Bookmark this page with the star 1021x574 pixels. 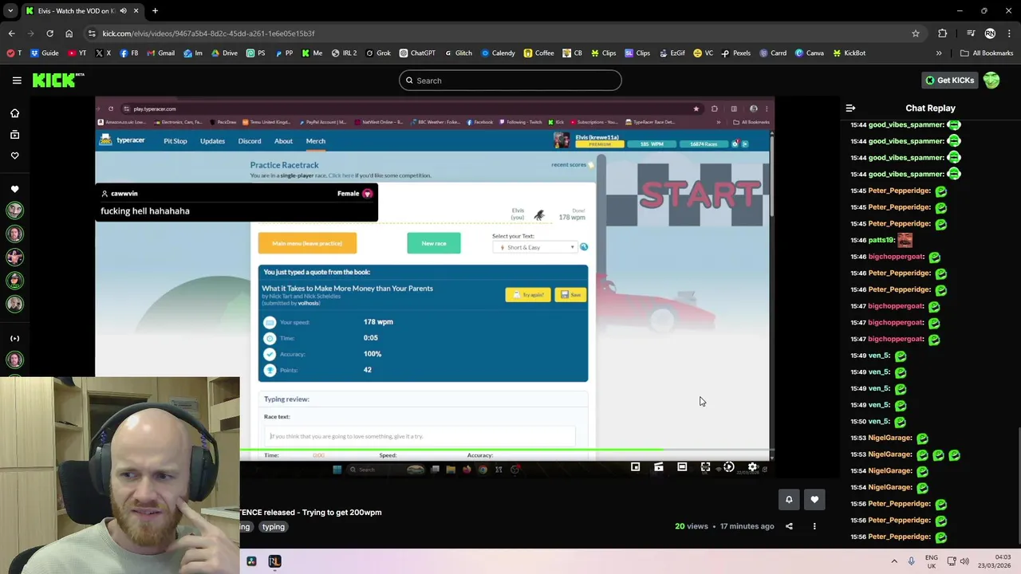pos(916,33)
